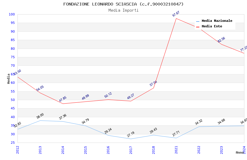Click the 2016 x-axis year label
The height and width of the screenshot is (160, 247).
pyautogui.click(x=108, y=150)
